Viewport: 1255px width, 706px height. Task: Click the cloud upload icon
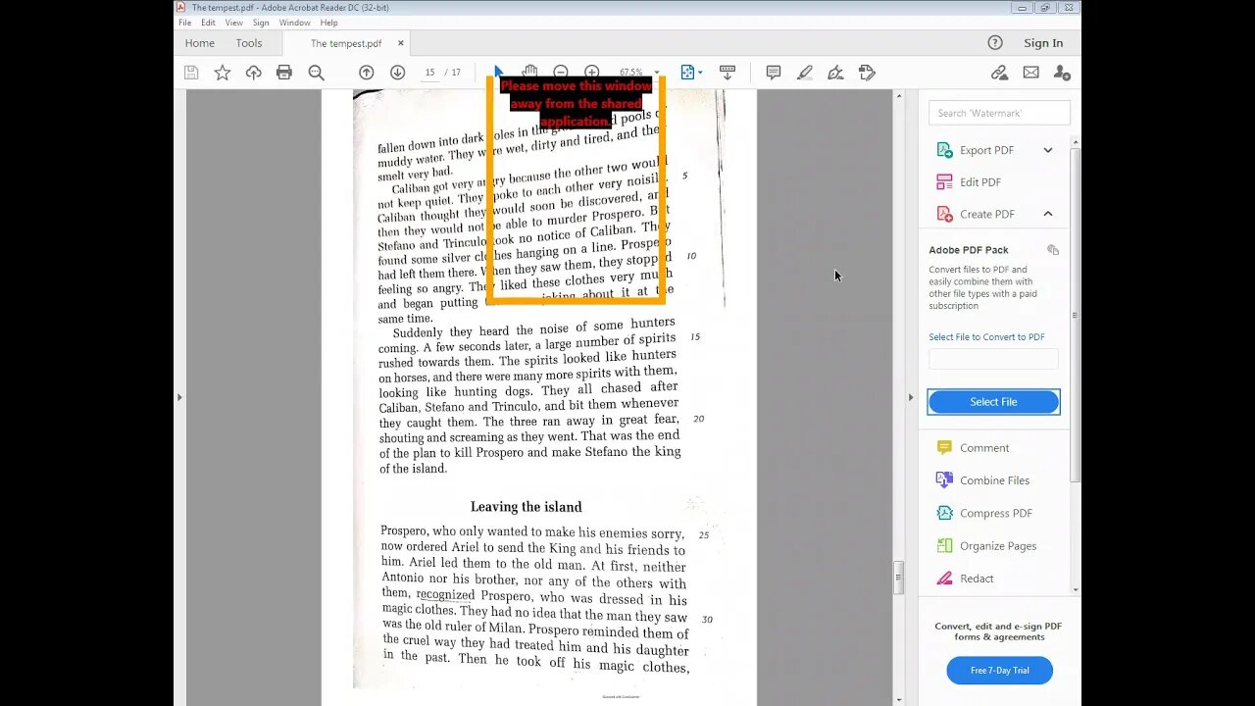point(254,73)
